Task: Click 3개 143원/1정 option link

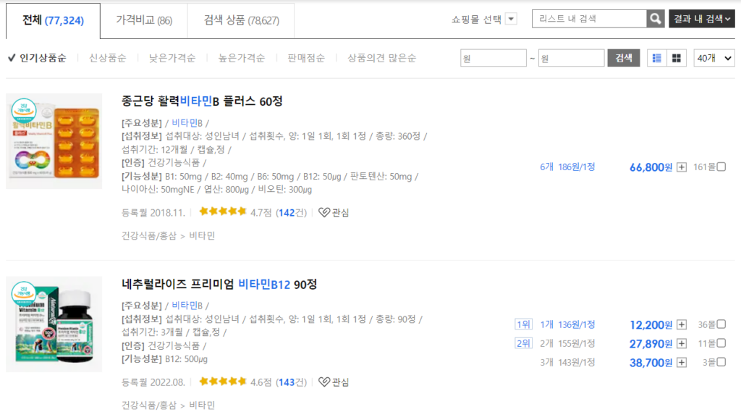Action: [567, 362]
